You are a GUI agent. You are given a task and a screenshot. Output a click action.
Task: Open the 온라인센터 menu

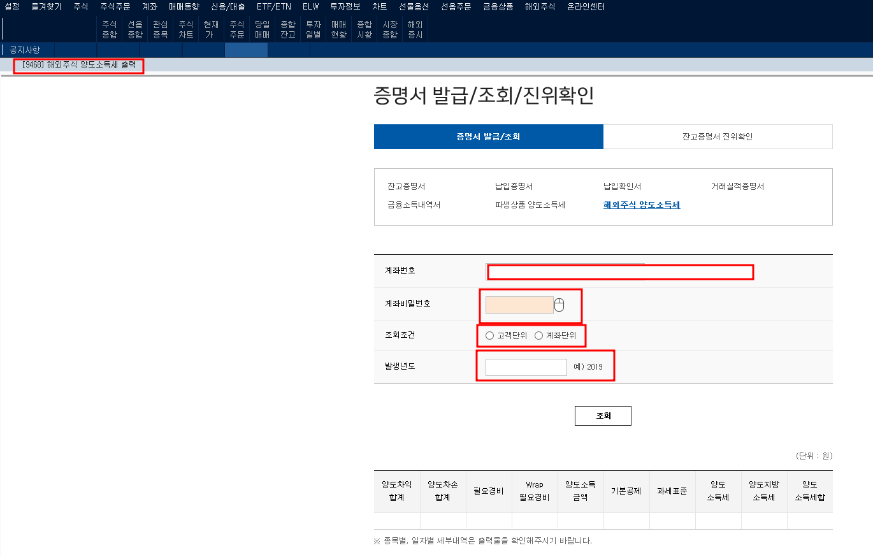(586, 7)
